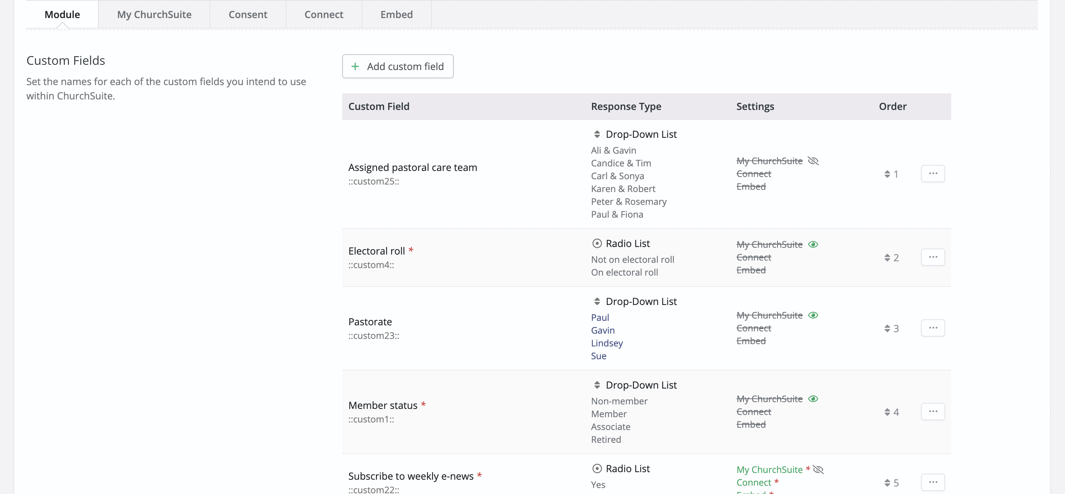This screenshot has width=1065, height=494.
Task: Toggle visibility eye icon on Pastorate row
Action: tap(813, 315)
